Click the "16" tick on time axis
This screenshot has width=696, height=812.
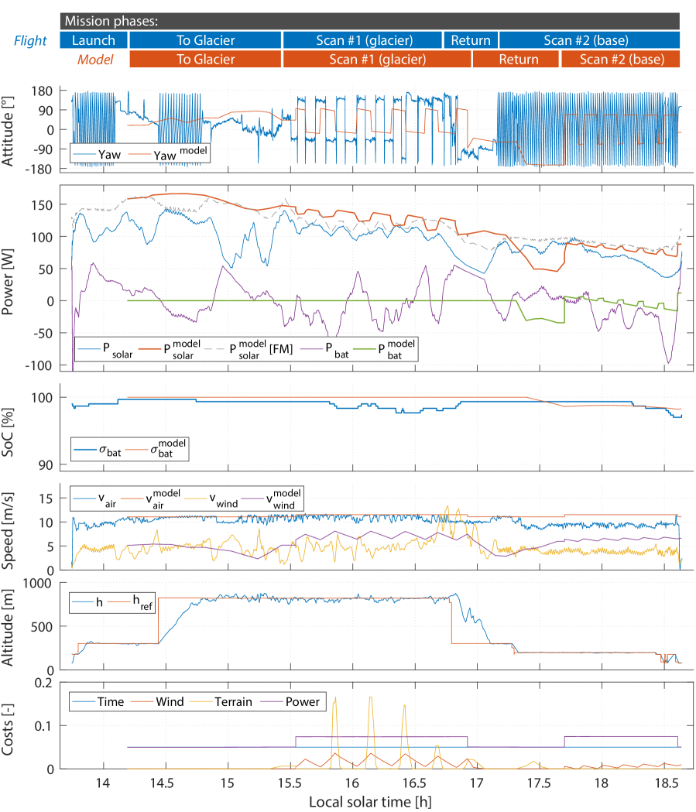click(352, 783)
